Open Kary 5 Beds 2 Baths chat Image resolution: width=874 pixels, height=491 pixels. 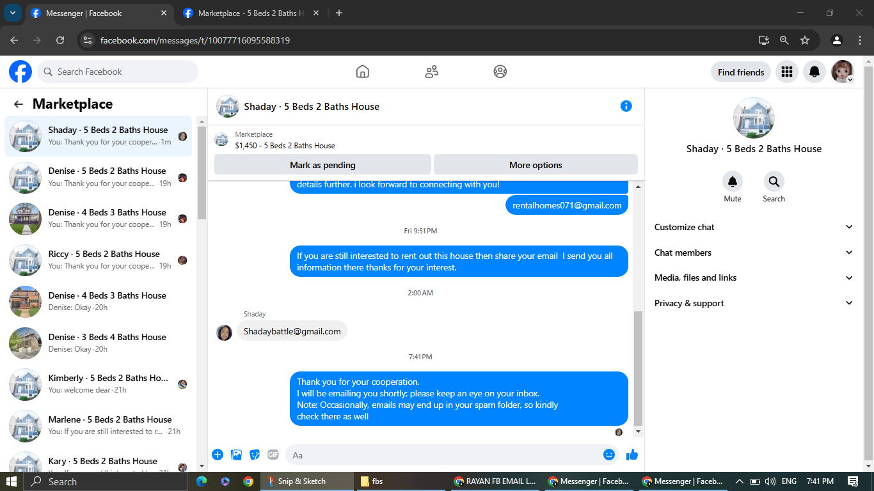pyautogui.click(x=98, y=463)
